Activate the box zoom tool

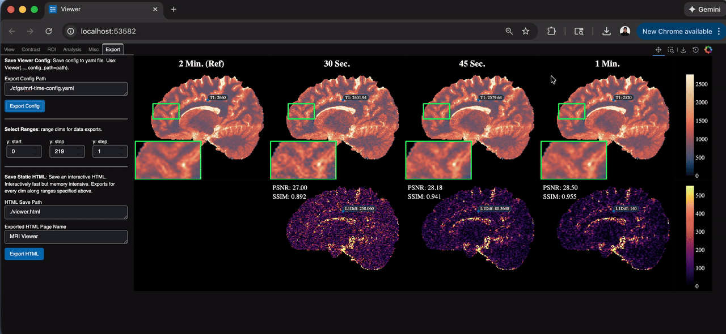[671, 50]
